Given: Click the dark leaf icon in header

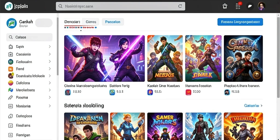Looking at the screenshot, I should click(x=250, y=6).
